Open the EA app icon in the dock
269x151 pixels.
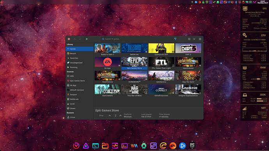point(173,146)
